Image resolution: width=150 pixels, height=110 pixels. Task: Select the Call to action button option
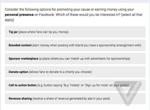pos(75,85)
